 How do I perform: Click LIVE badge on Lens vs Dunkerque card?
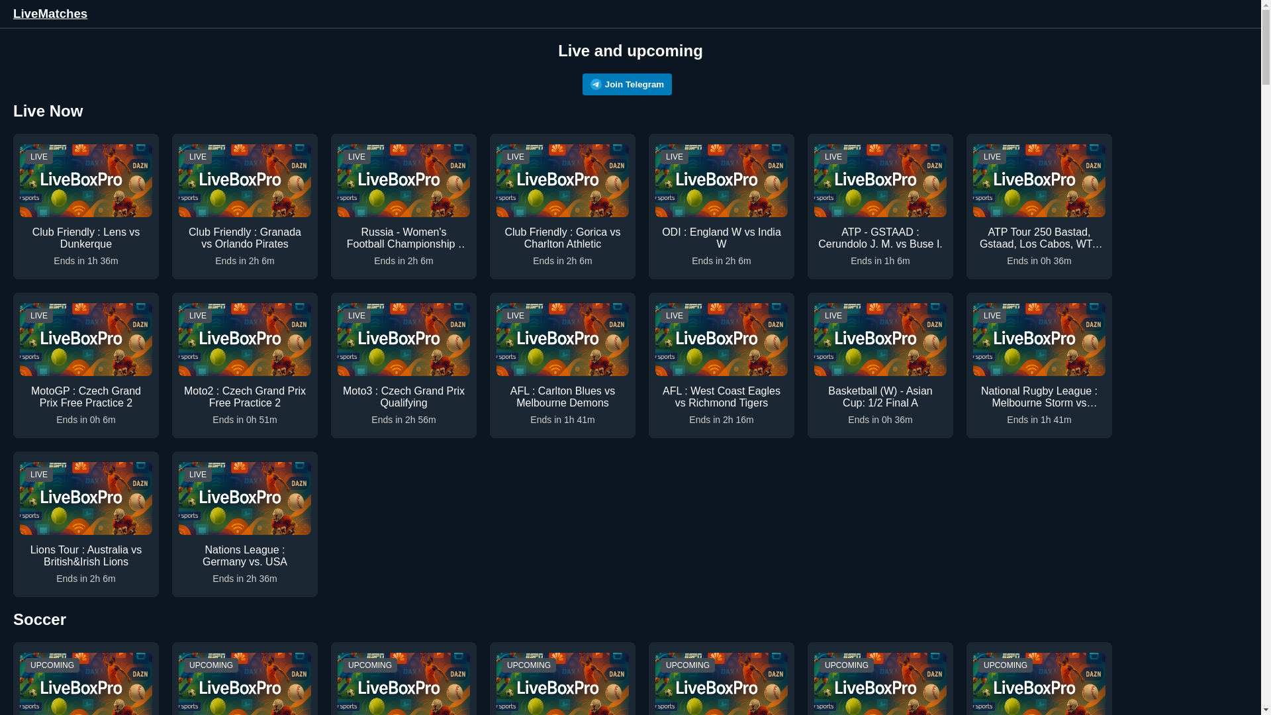tap(39, 157)
